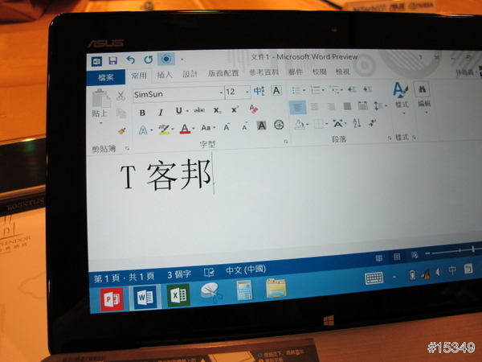Screen dimensions: 482x362
Task: Open the 檢視 view tab
Action: click(343, 72)
